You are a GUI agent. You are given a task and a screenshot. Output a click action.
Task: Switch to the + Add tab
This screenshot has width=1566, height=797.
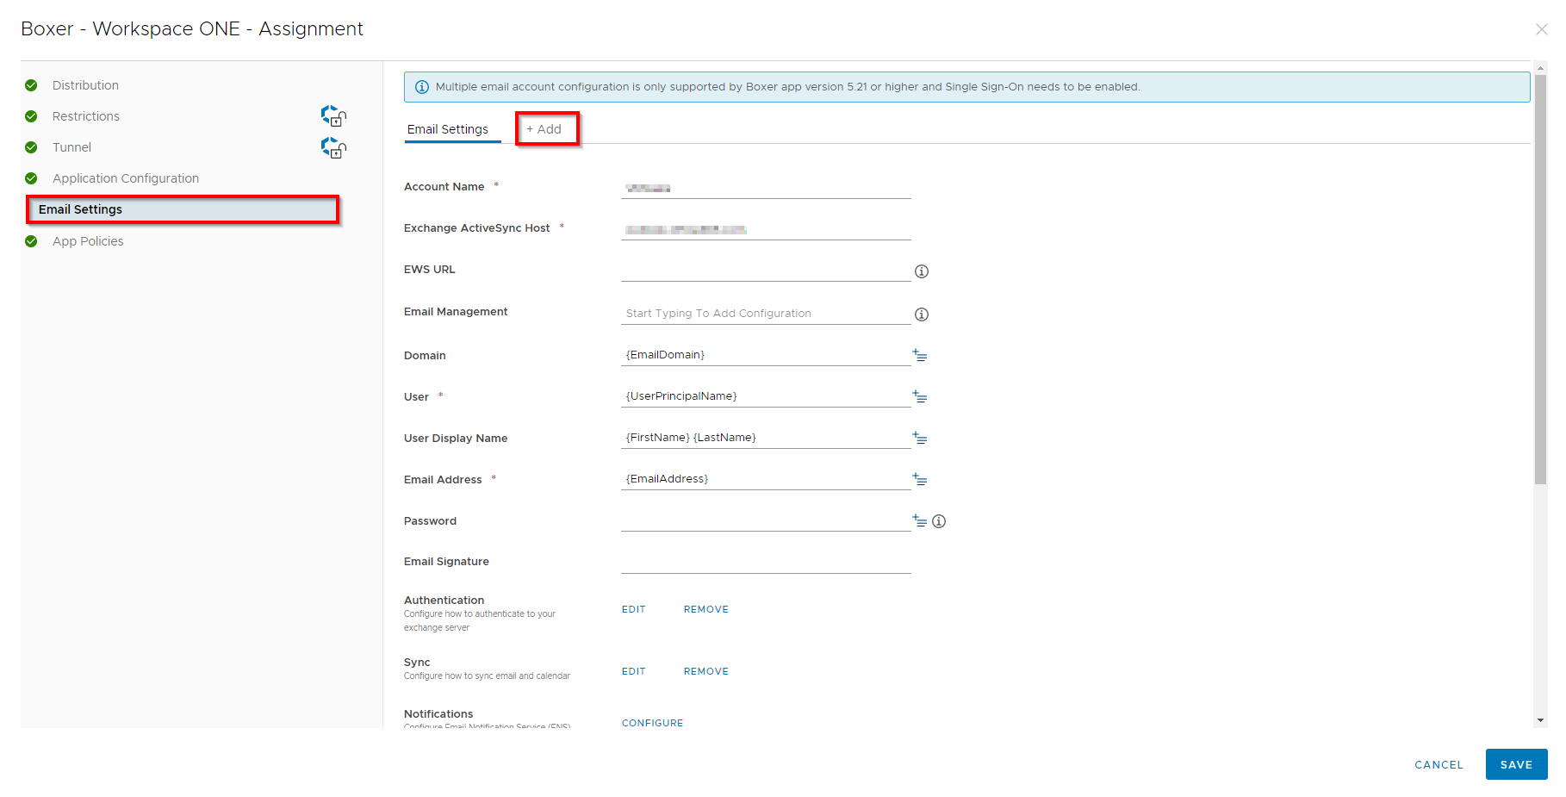(x=546, y=128)
